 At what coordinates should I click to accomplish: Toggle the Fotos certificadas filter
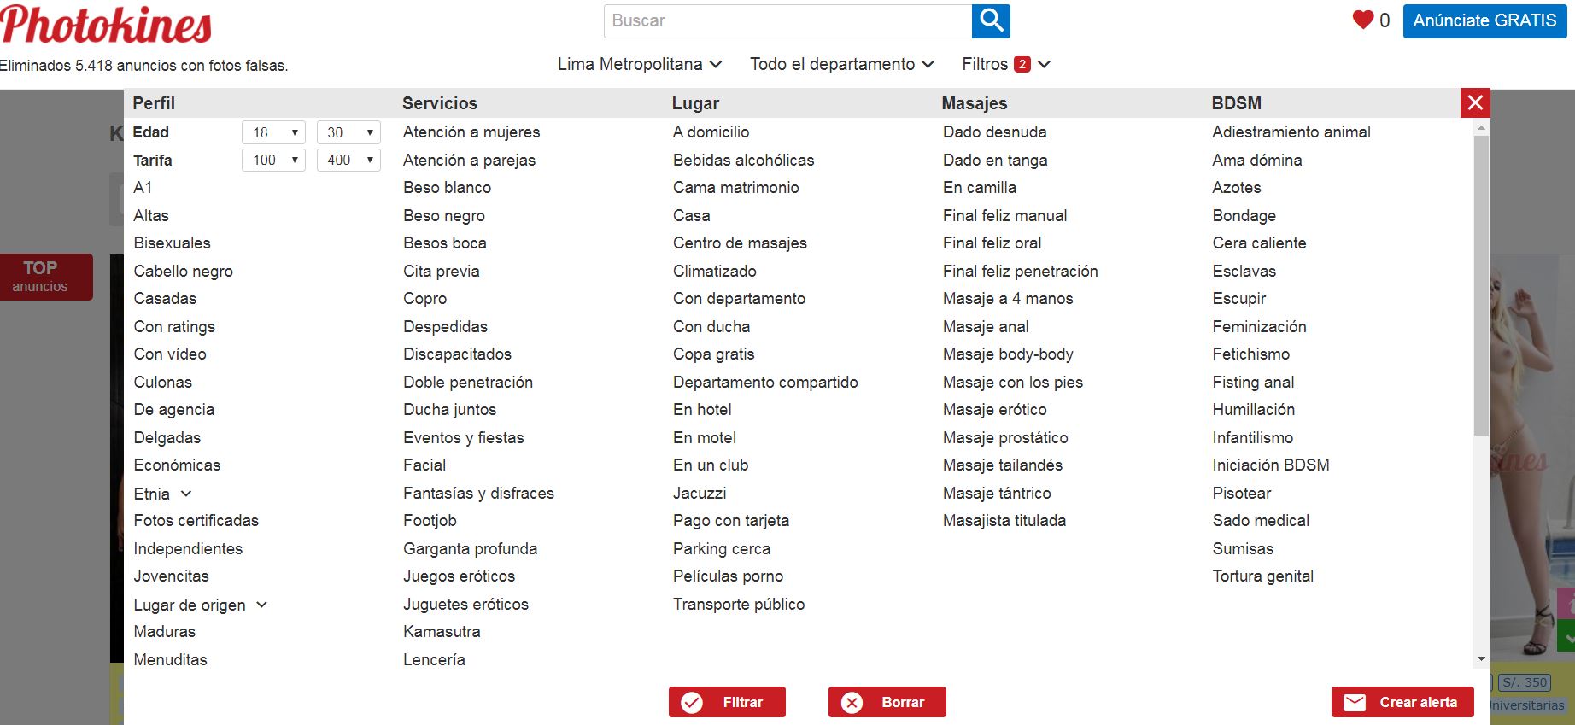pyautogui.click(x=196, y=520)
